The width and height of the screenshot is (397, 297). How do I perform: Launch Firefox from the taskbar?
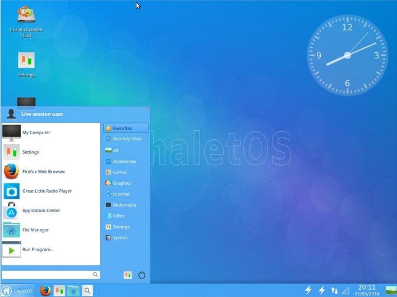pos(45,291)
